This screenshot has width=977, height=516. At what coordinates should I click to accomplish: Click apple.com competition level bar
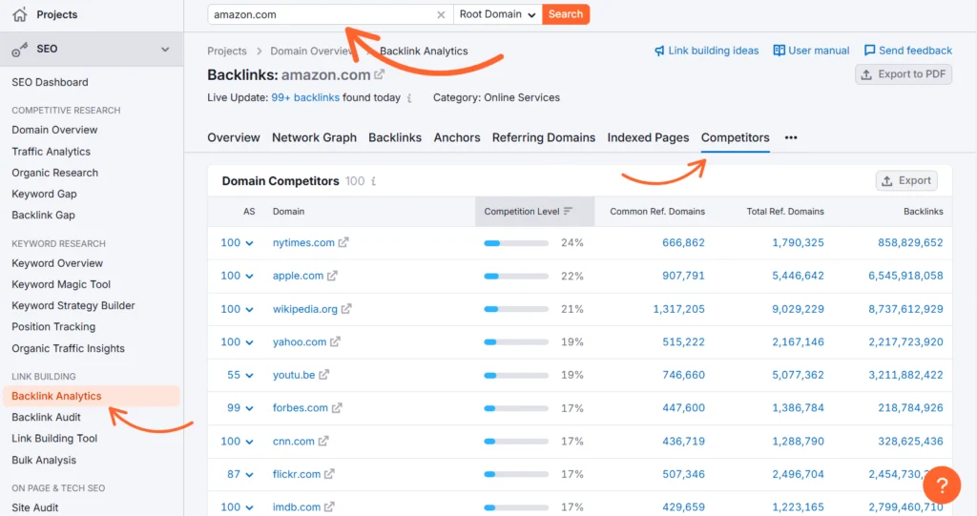click(x=516, y=276)
